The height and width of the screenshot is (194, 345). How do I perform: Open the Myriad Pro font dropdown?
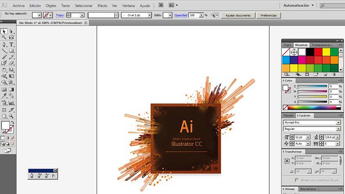338,123
